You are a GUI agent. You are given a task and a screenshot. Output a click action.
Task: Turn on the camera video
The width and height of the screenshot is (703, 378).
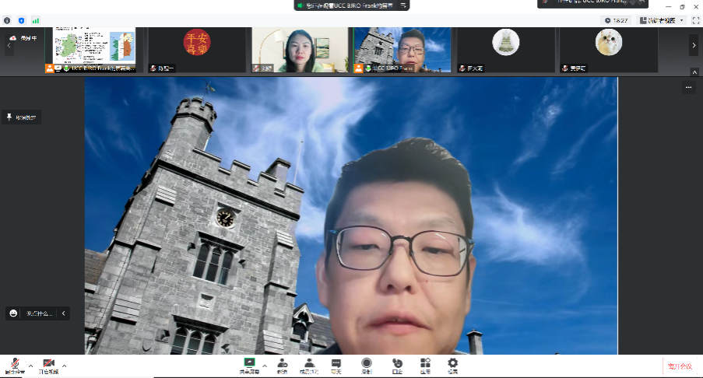click(48, 364)
